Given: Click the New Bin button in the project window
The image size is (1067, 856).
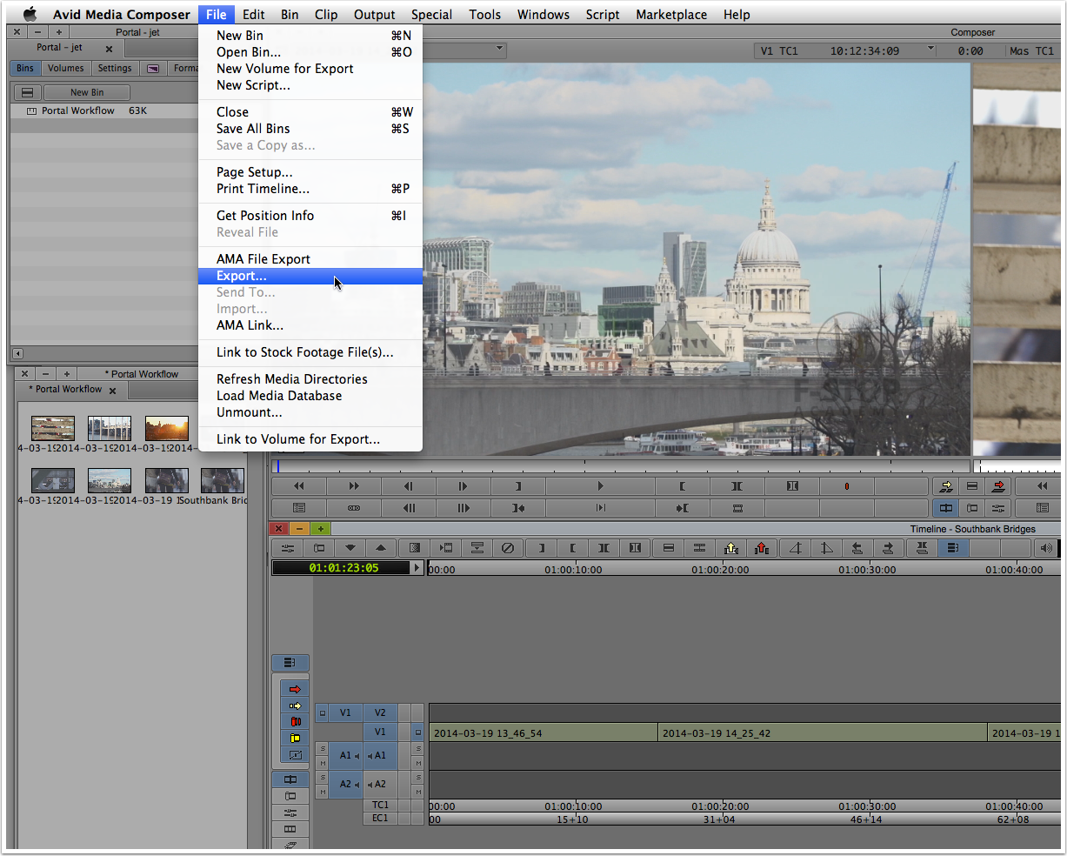Looking at the screenshot, I should (87, 92).
